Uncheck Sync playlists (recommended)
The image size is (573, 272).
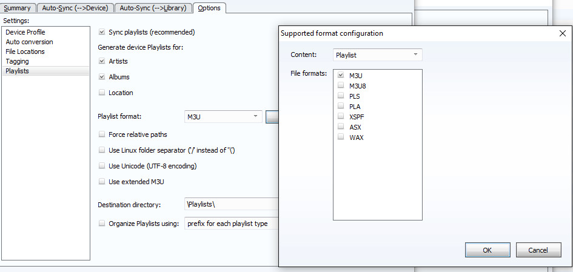pyautogui.click(x=102, y=32)
